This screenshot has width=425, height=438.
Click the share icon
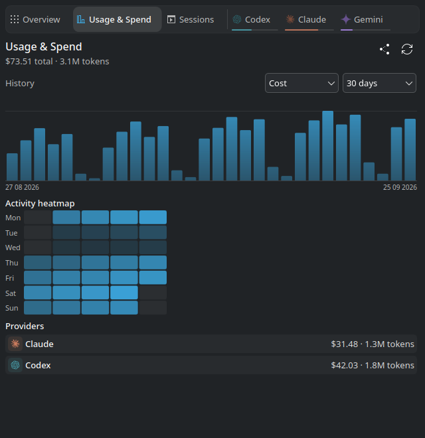click(x=384, y=50)
